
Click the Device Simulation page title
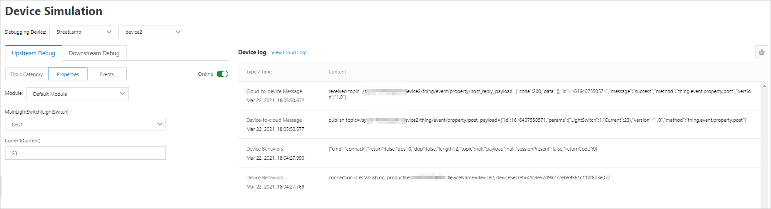click(54, 11)
